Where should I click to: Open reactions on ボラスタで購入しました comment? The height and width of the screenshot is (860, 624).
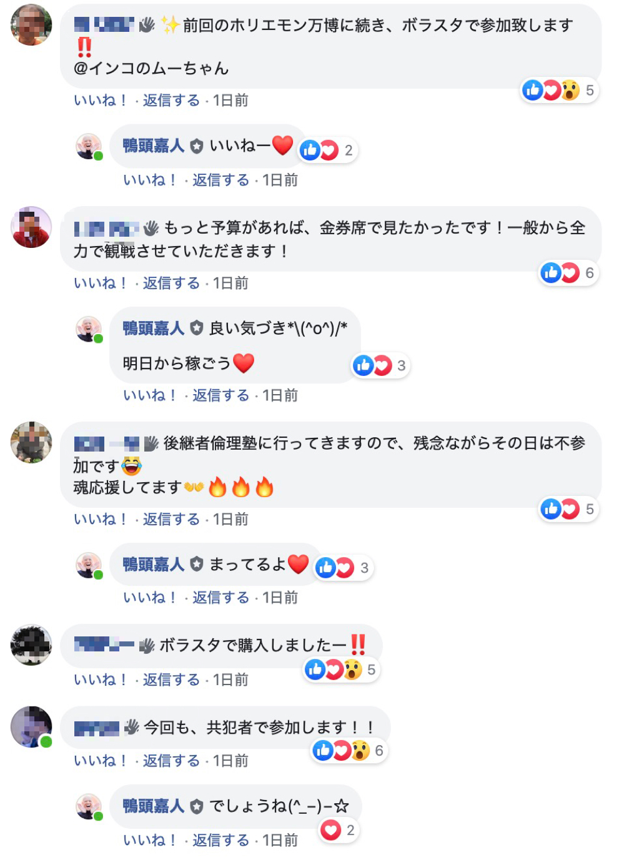341,670
